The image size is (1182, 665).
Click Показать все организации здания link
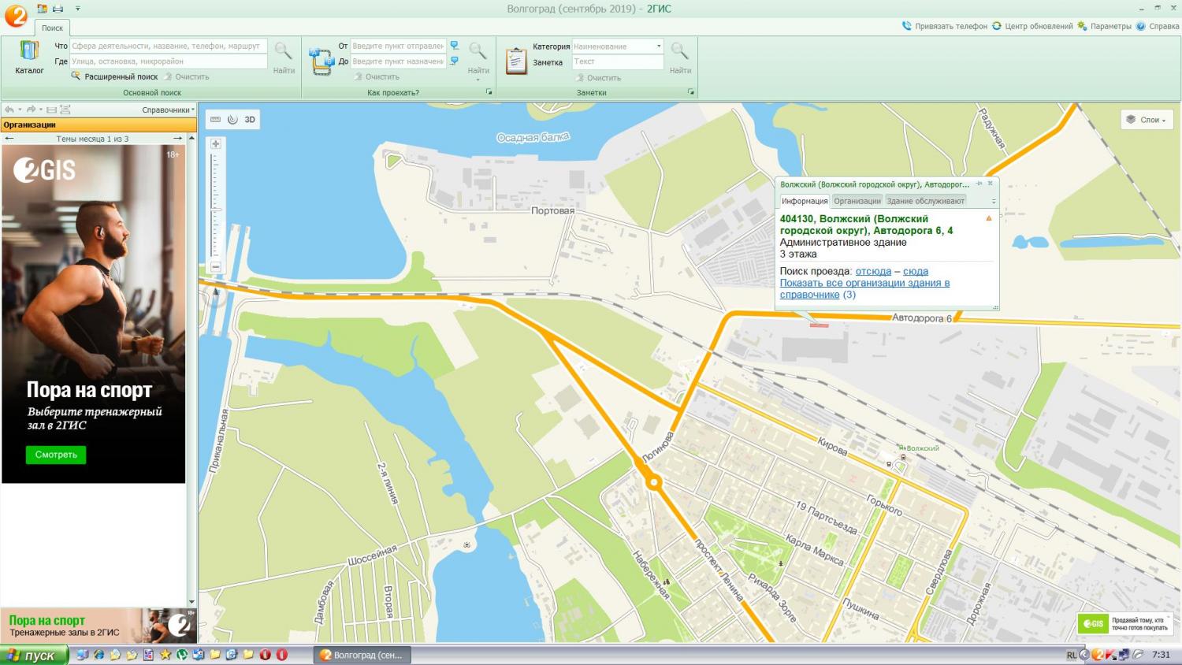click(864, 288)
